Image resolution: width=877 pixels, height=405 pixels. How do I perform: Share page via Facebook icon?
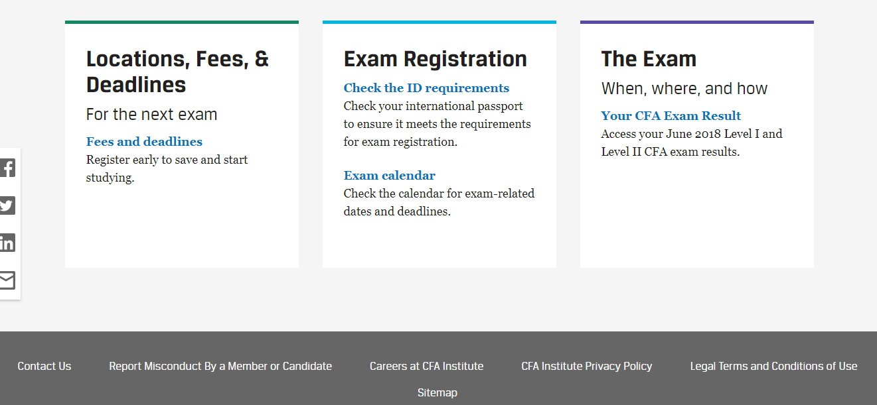pyautogui.click(x=7, y=168)
